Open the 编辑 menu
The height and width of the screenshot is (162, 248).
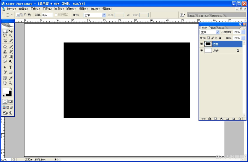point(23,9)
